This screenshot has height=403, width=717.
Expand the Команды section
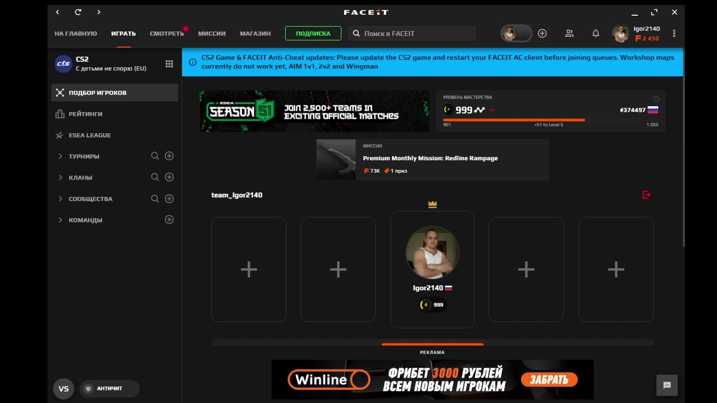coord(60,220)
